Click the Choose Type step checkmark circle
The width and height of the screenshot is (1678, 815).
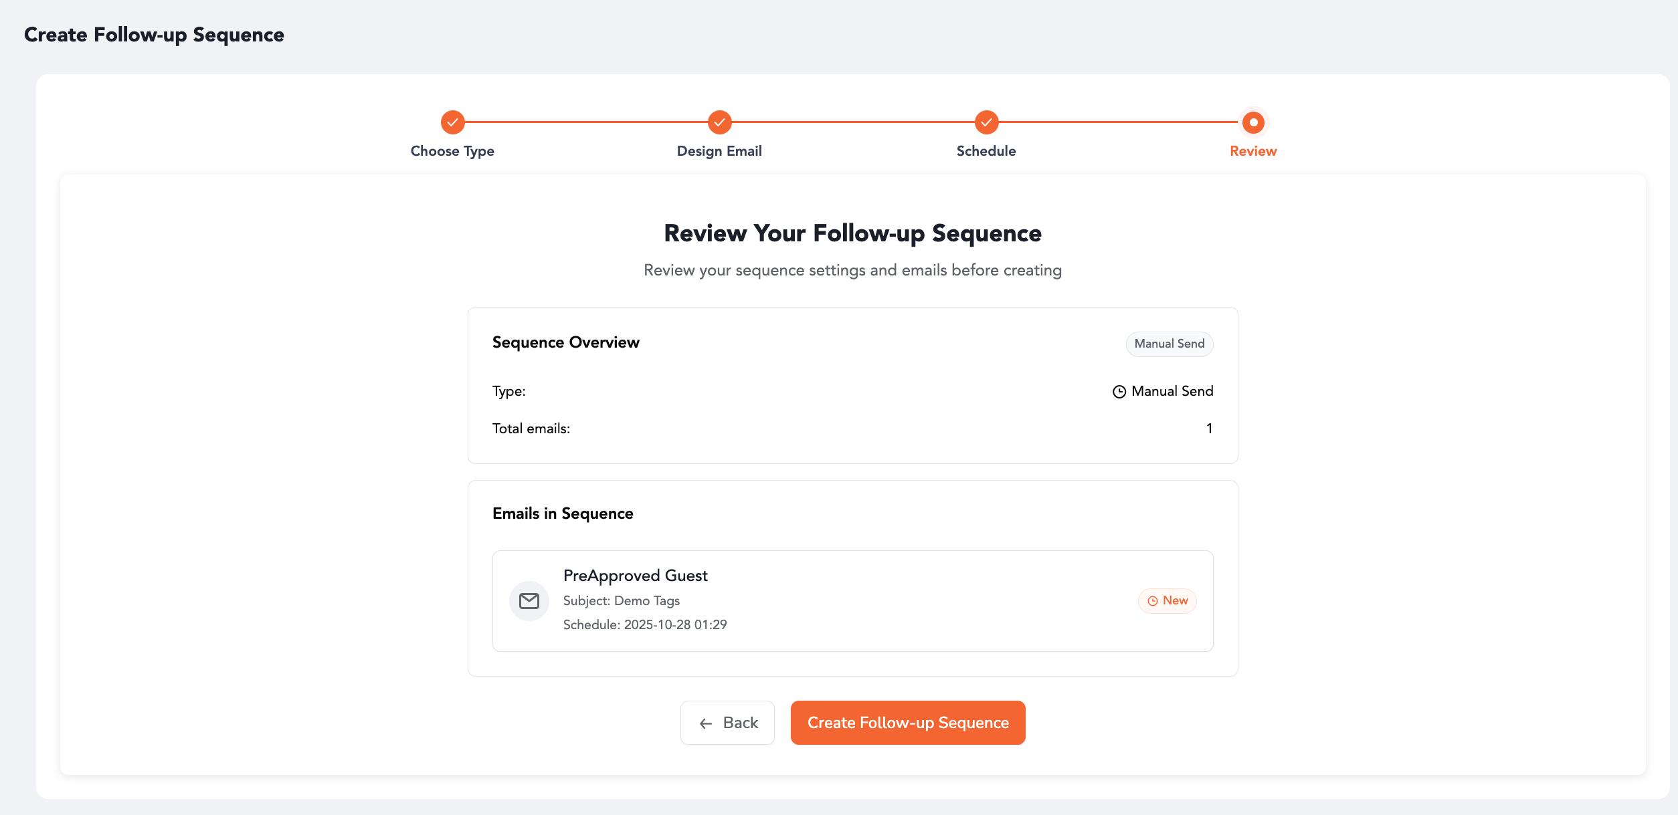(452, 122)
